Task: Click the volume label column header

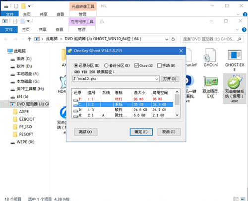Action: coord(119,93)
